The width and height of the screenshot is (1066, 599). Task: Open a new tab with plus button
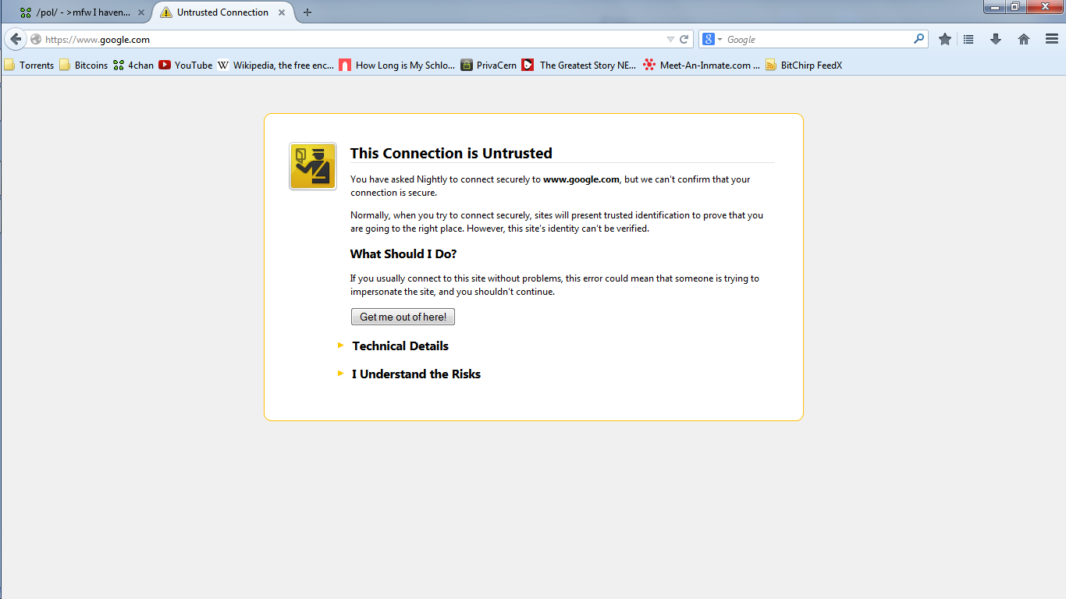[307, 12]
